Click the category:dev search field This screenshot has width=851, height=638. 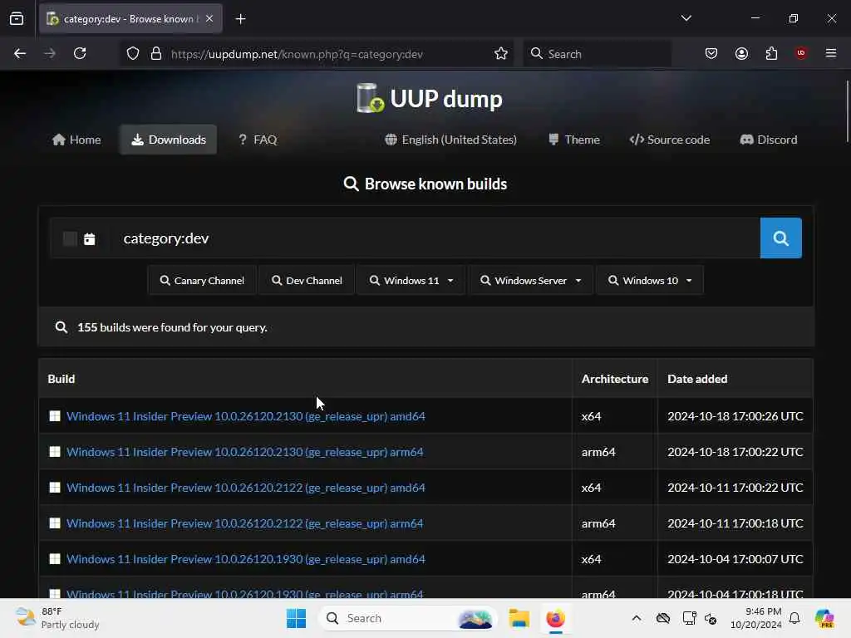(x=434, y=238)
